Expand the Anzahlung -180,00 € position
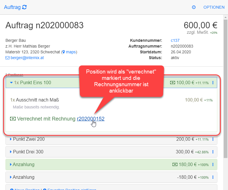This screenshot has width=228, height=190. click(11, 177)
